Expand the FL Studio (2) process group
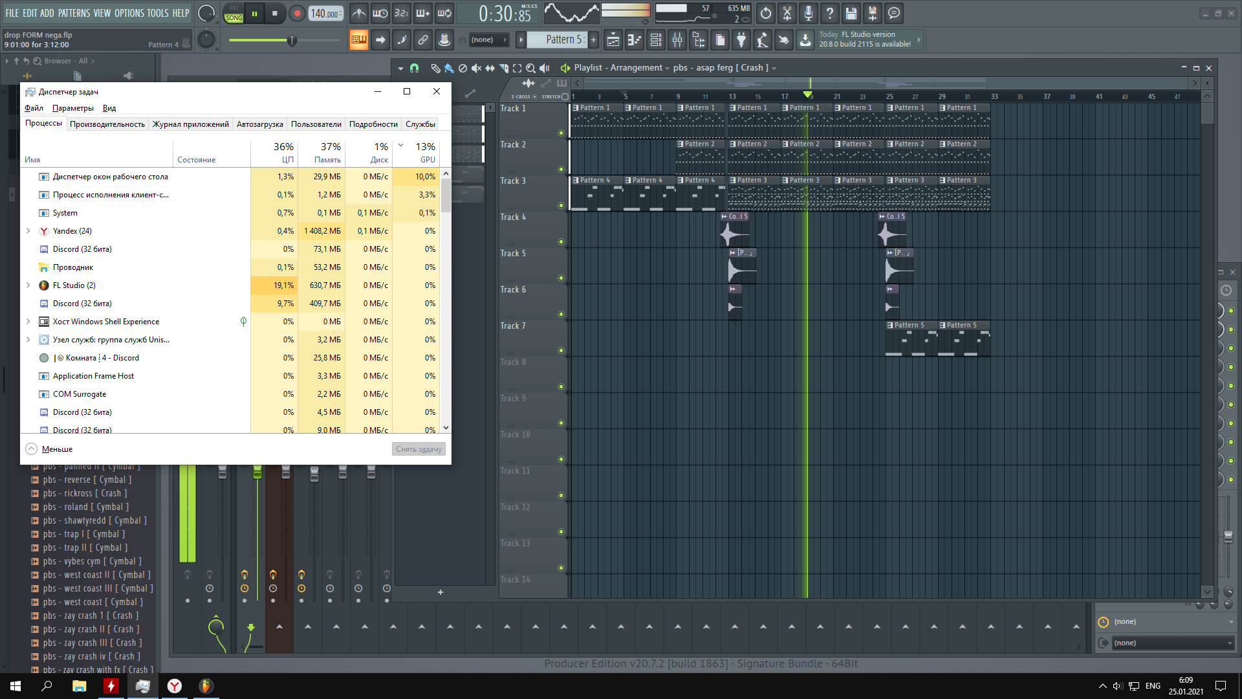The height and width of the screenshot is (699, 1242). point(28,285)
